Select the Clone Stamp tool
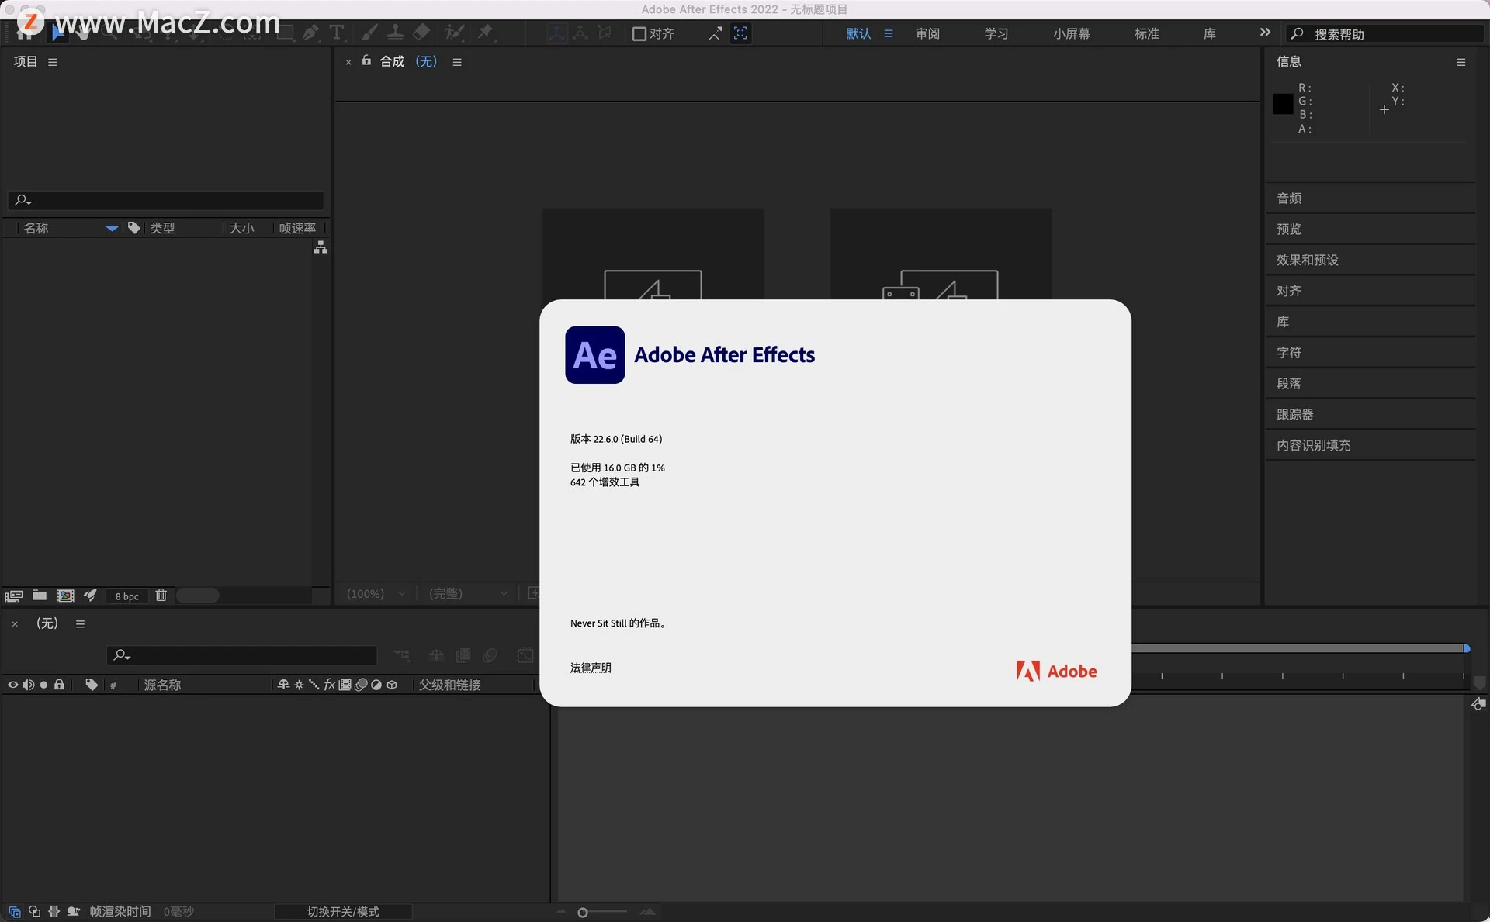 (x=396, y=33)
